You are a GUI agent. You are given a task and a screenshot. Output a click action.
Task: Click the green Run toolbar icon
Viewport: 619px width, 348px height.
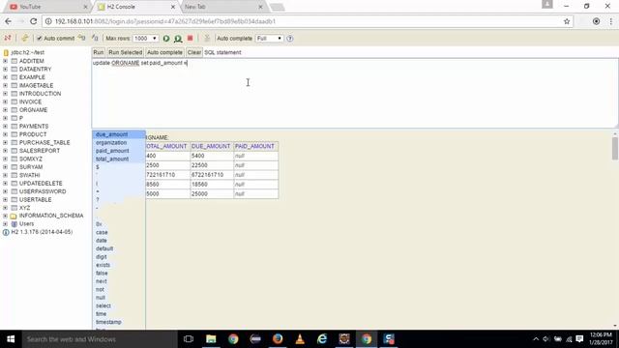pos(166,39)
